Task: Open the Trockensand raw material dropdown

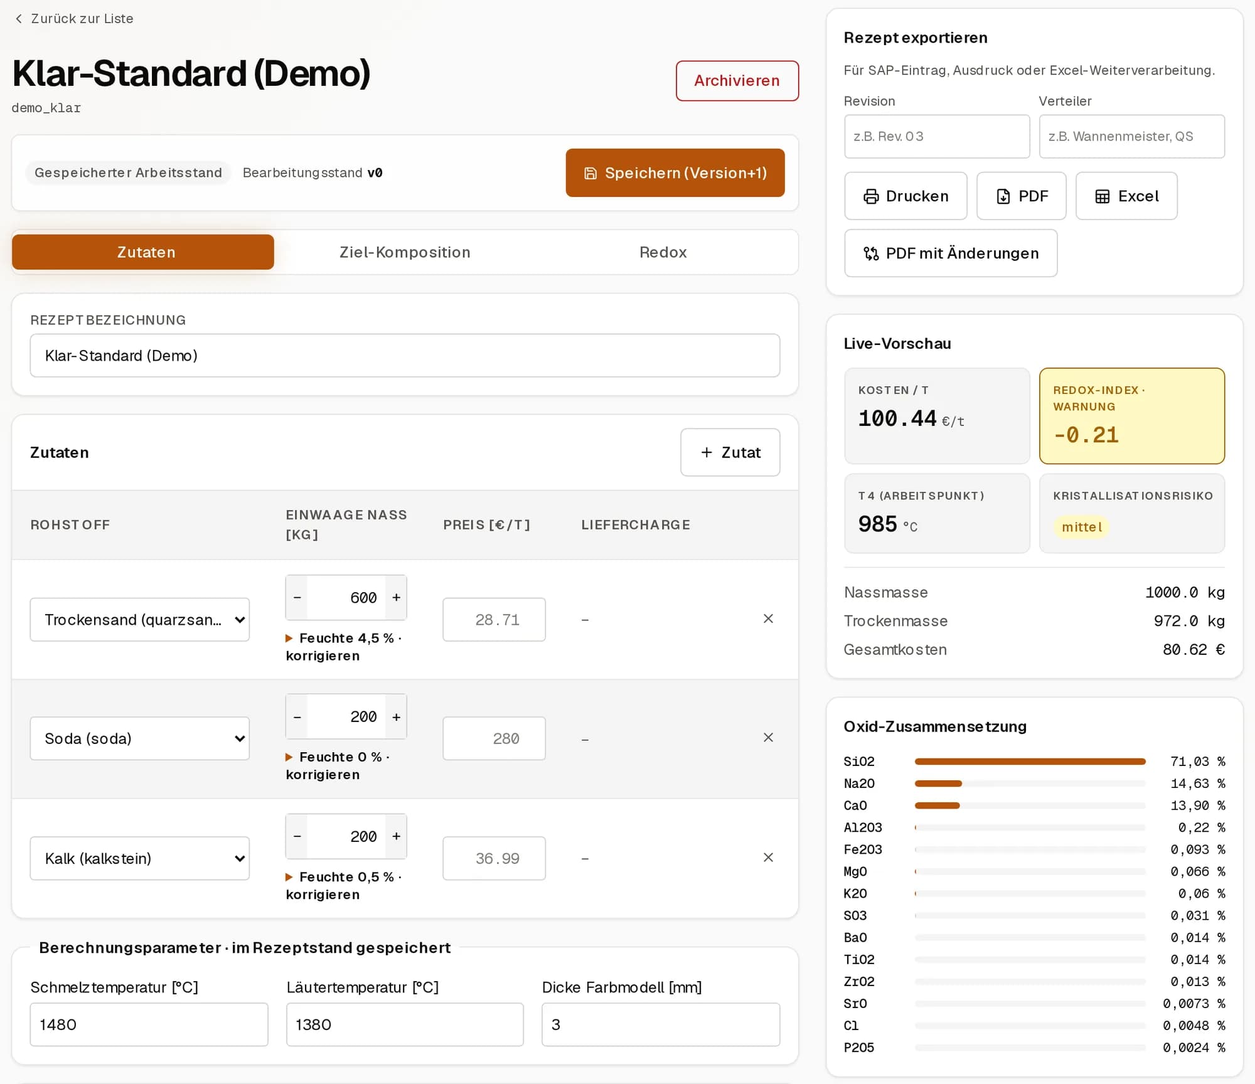Action: (x=140, y=620)
